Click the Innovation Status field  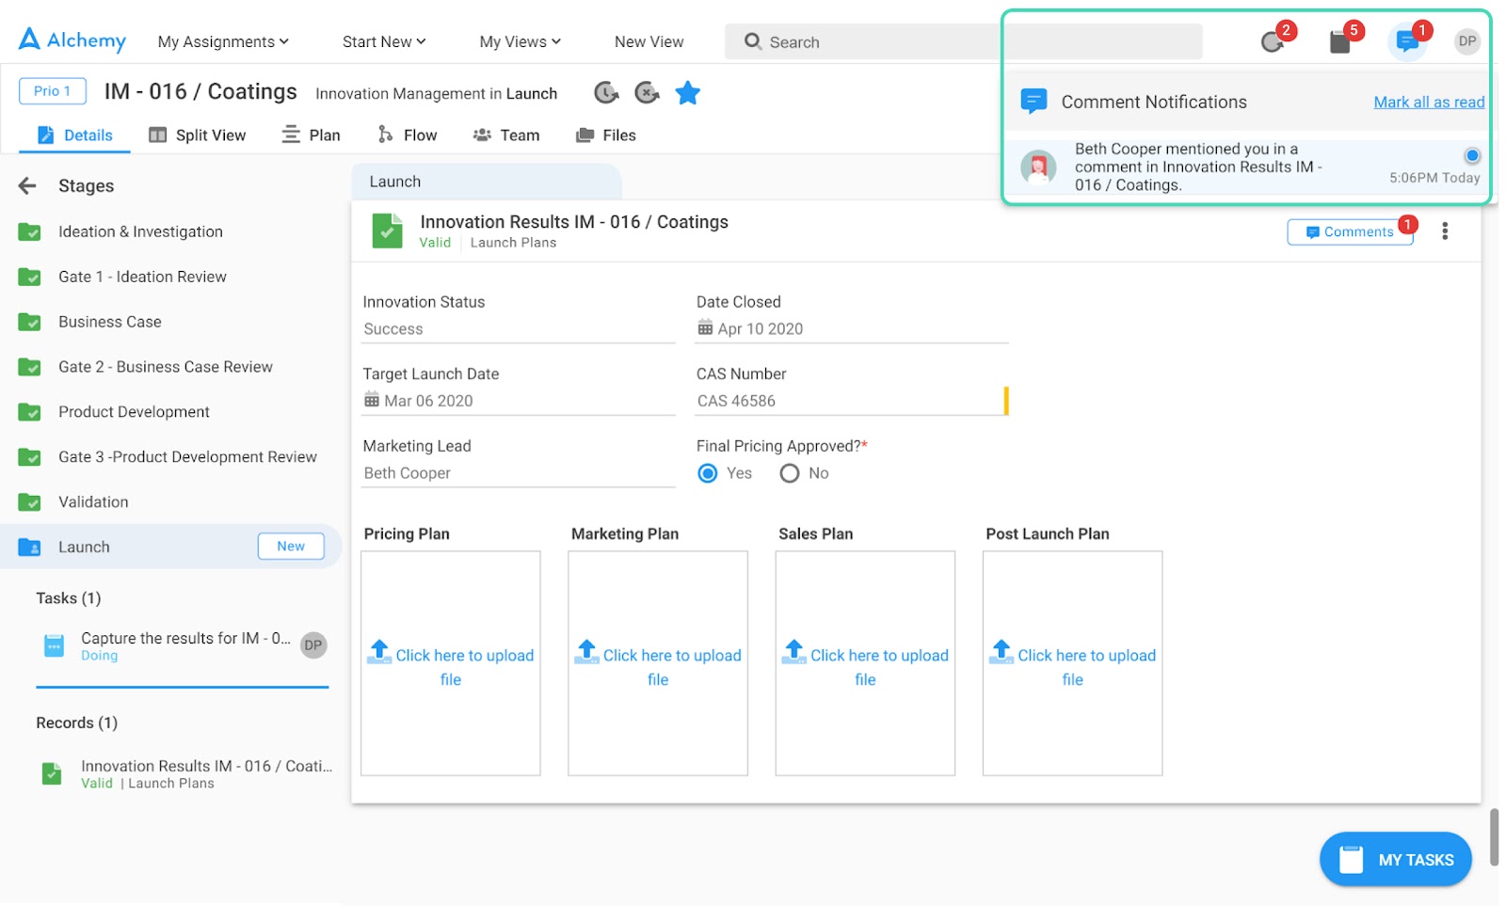coord(519,328)
